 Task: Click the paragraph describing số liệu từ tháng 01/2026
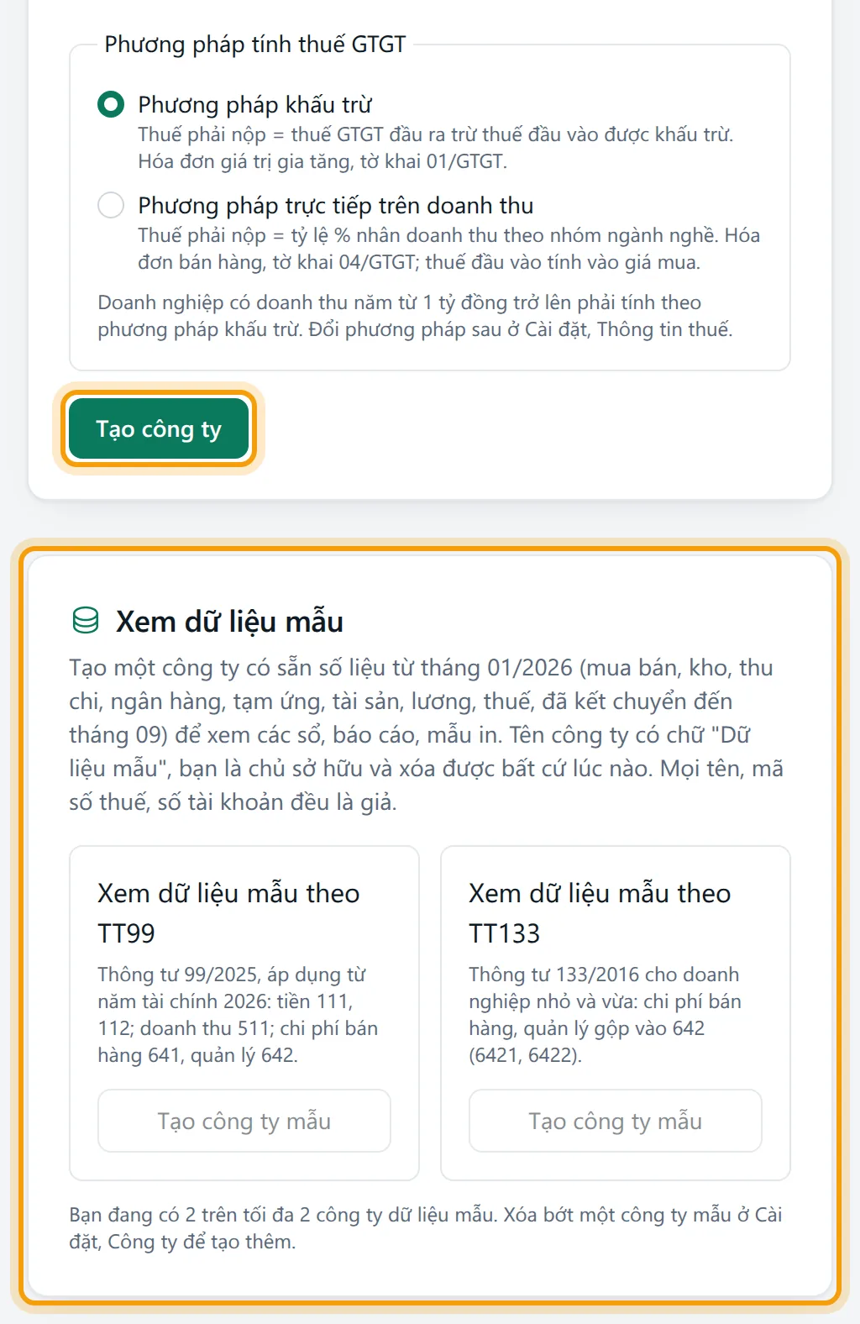427,734
